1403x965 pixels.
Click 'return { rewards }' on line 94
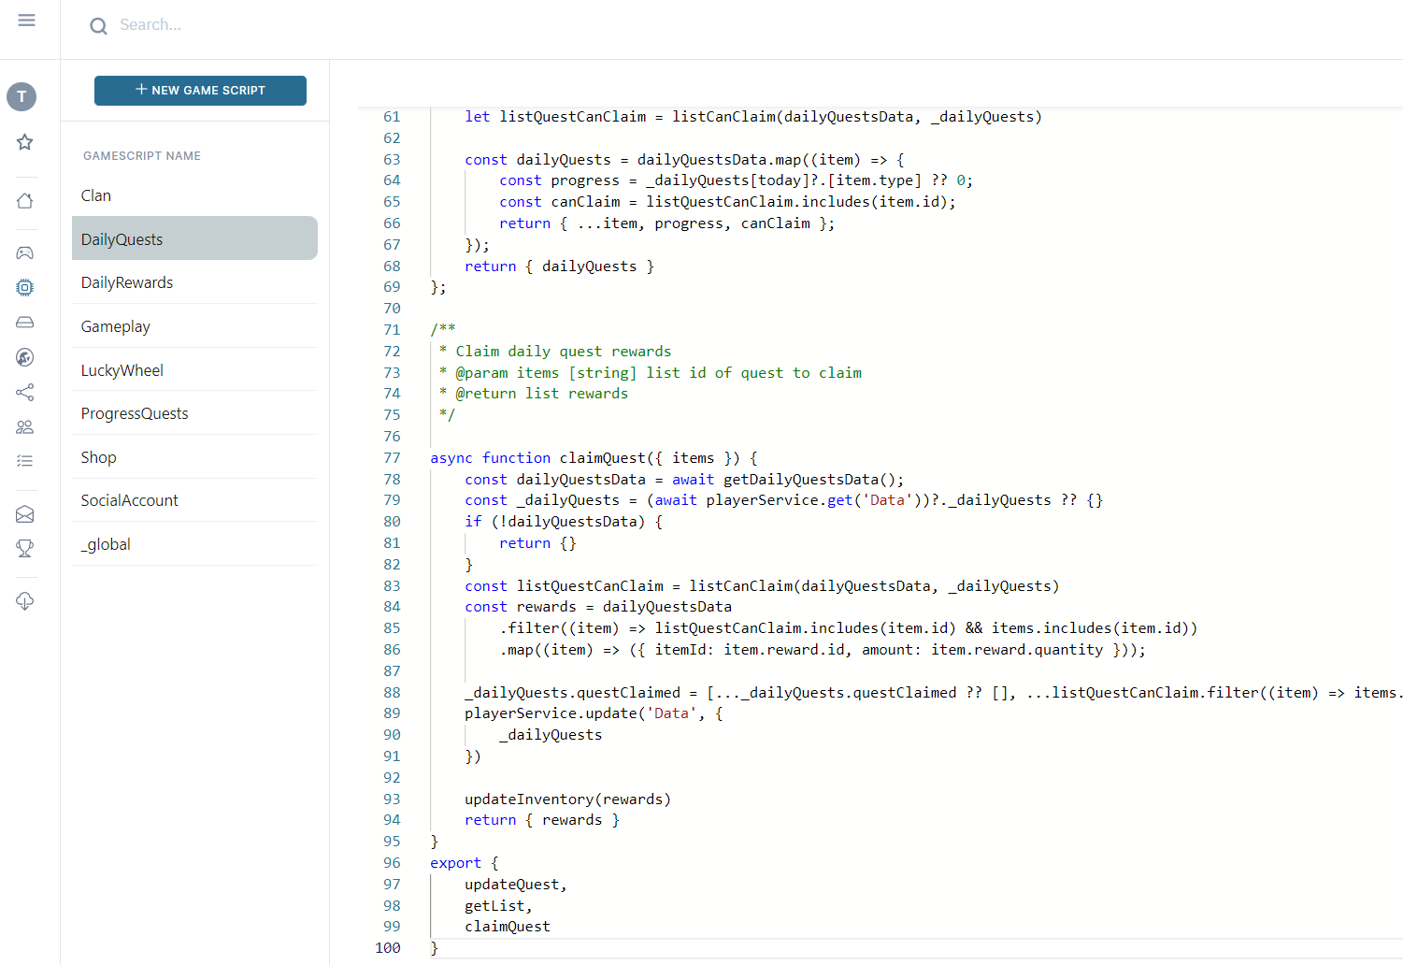542,820
